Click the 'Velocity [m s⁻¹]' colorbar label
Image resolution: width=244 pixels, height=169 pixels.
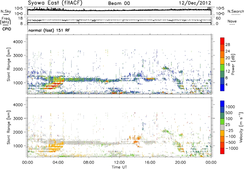click(241, 127)
